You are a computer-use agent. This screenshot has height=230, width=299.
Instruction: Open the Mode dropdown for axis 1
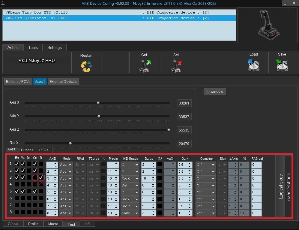tap(66, 165)
